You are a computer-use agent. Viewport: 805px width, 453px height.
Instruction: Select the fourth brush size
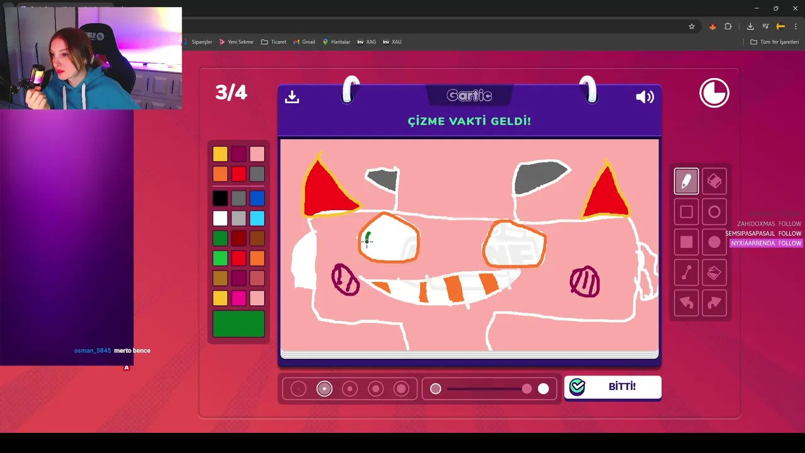[375, 389]
